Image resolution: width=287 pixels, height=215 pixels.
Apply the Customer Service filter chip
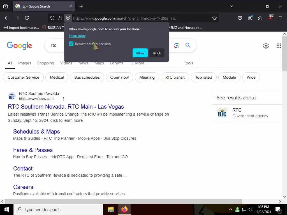point(24,77)
